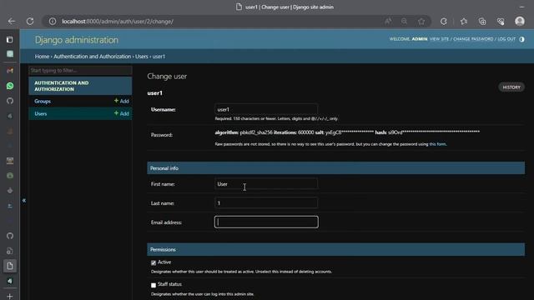Click the plus Add link beside Groups

(x=122, y=101)
